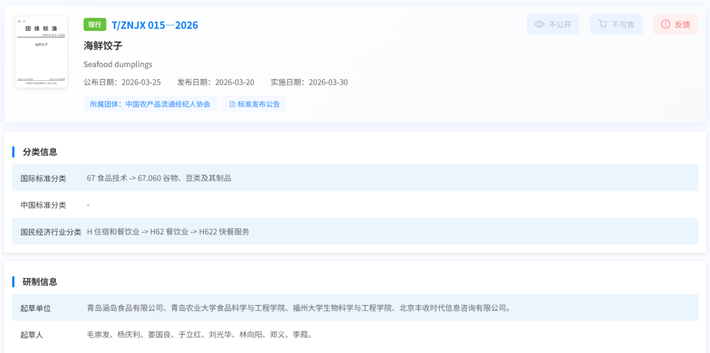Click 实施日期：2026-03-30
This screenshot has height=353, width=710.
coord(309,82)
